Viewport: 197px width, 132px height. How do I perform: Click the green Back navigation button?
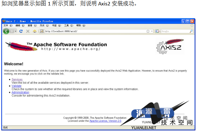coord(6,31)
